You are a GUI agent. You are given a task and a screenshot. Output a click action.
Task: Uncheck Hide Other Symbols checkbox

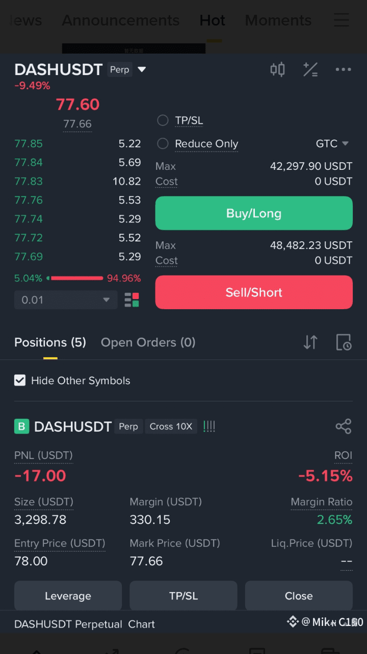tap(20, 381)
